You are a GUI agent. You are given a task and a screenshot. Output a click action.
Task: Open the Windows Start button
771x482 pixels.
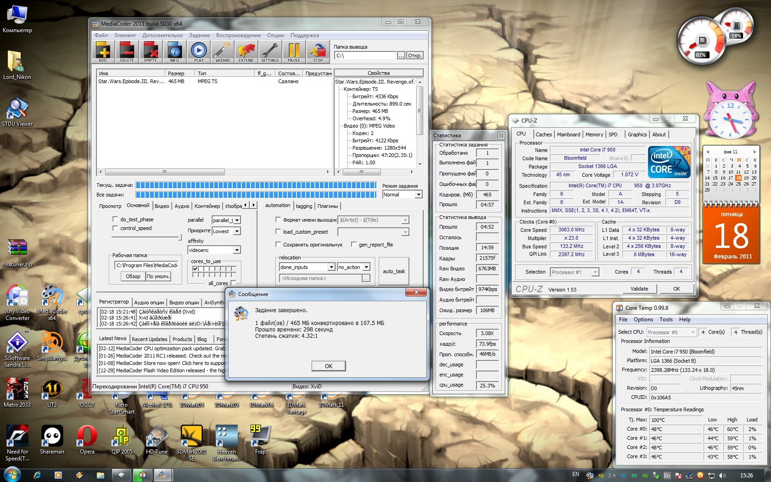[x=12, y=475]
